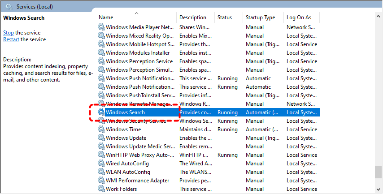This screenshot has width=383, height=194.
Task: Sort by the Description column header
Action: (193, 17)
